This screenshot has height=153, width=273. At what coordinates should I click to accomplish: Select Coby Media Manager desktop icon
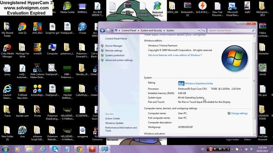(7, 51)
